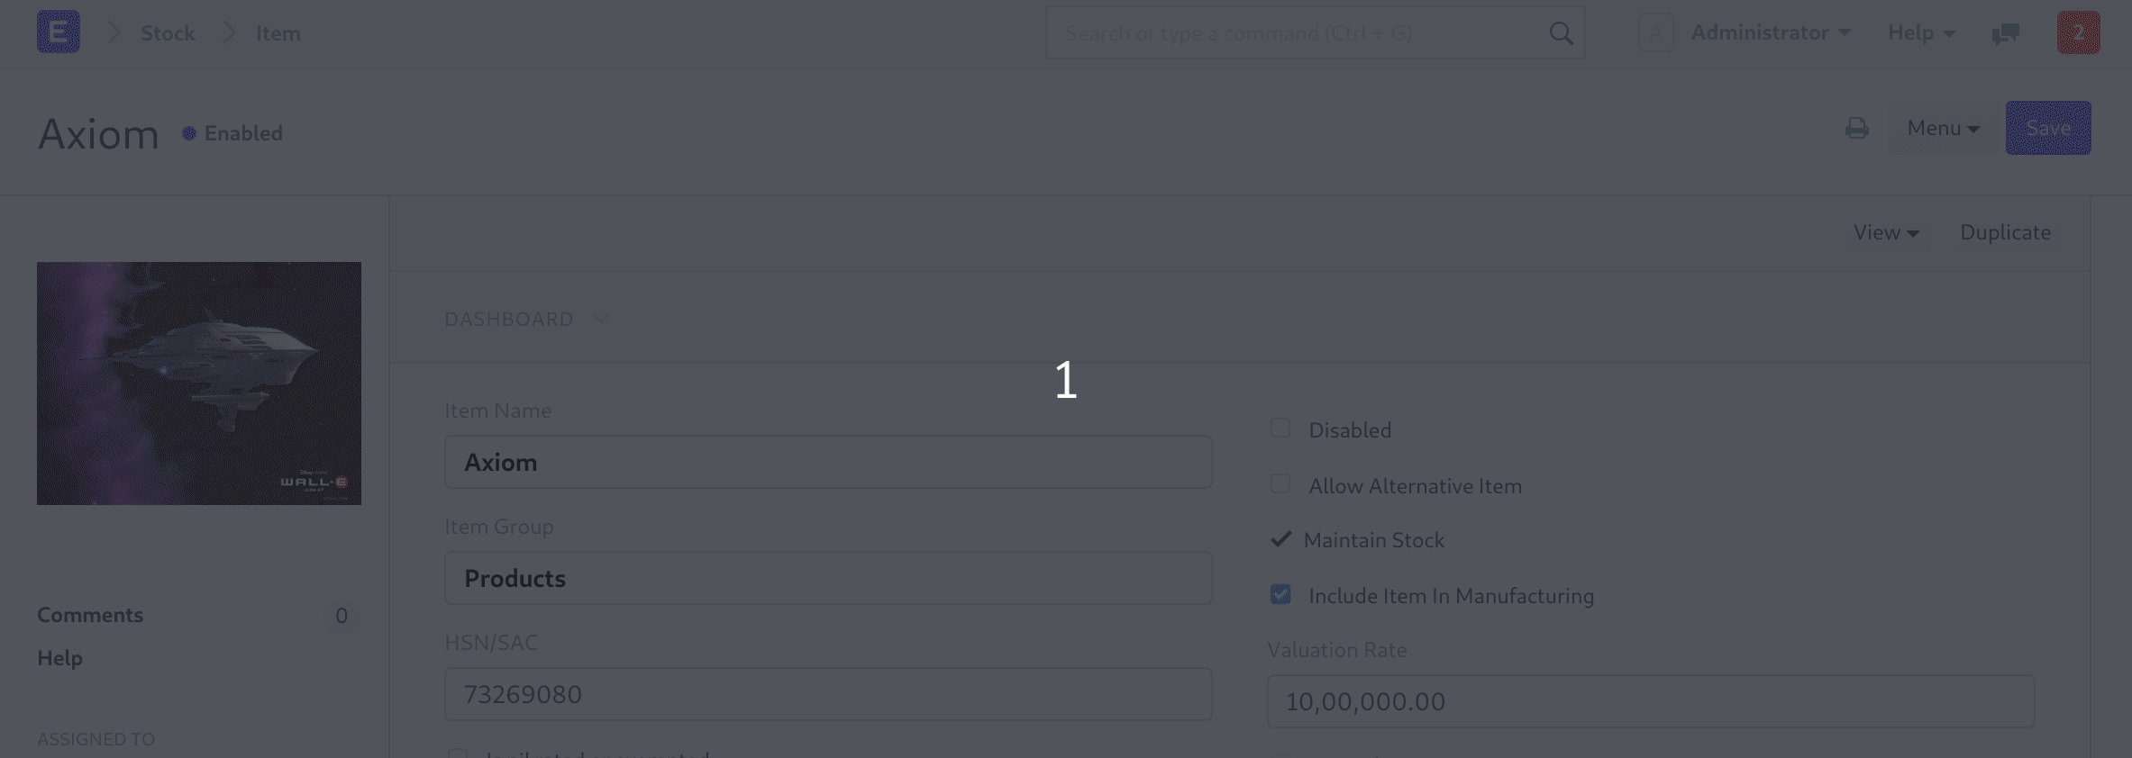2132x758 pixels.
Task: Click the print icon
Action: [1856, 129]
